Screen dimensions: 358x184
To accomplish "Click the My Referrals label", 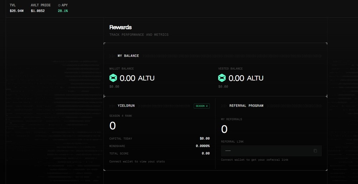I will 232,119.
